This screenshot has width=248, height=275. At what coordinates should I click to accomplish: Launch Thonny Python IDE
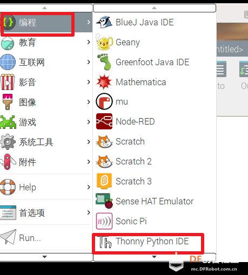[x=155, y=241]
